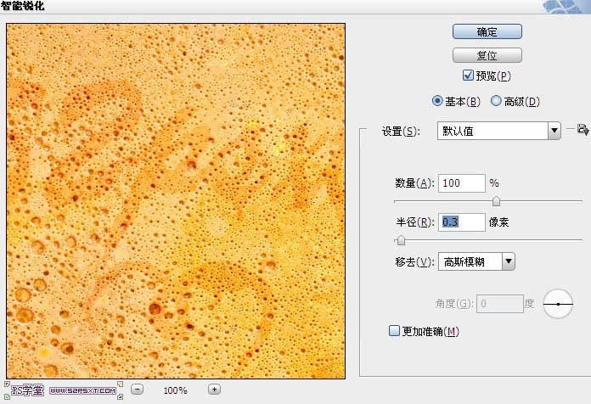This screenshot has width=591, height=404.
Task: Confirm with the 确定 button
Action: [x=487, y=31]
